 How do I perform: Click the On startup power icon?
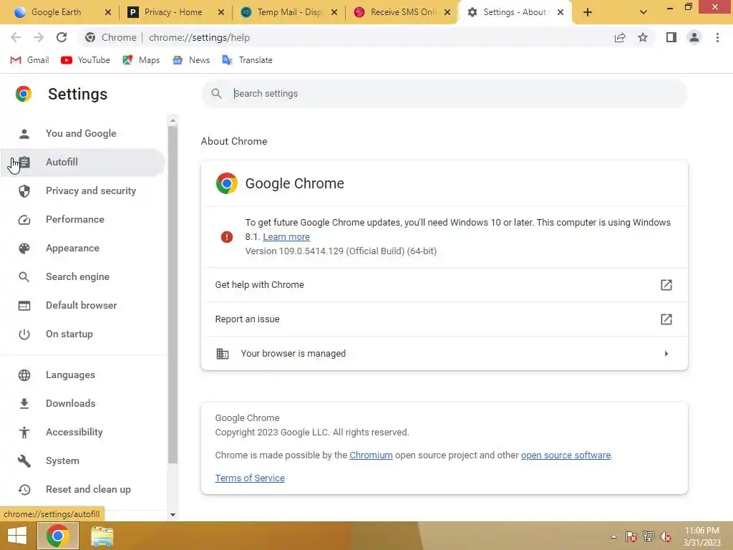24,334
